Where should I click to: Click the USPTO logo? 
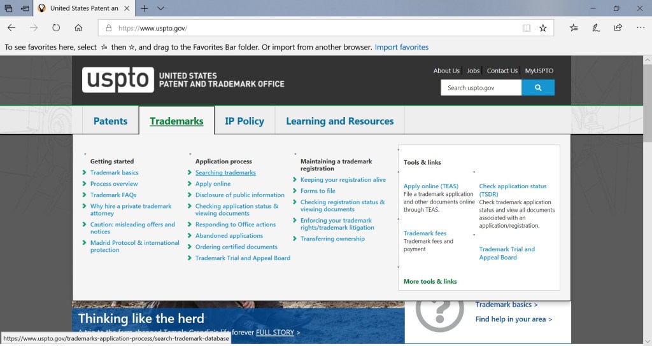118,80
